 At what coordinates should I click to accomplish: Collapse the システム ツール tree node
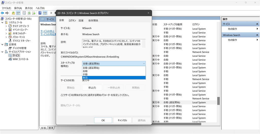click(2, 22)
